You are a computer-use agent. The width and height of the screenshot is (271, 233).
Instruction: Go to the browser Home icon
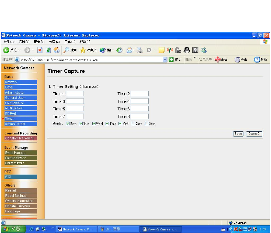click(x=56, y=50)
